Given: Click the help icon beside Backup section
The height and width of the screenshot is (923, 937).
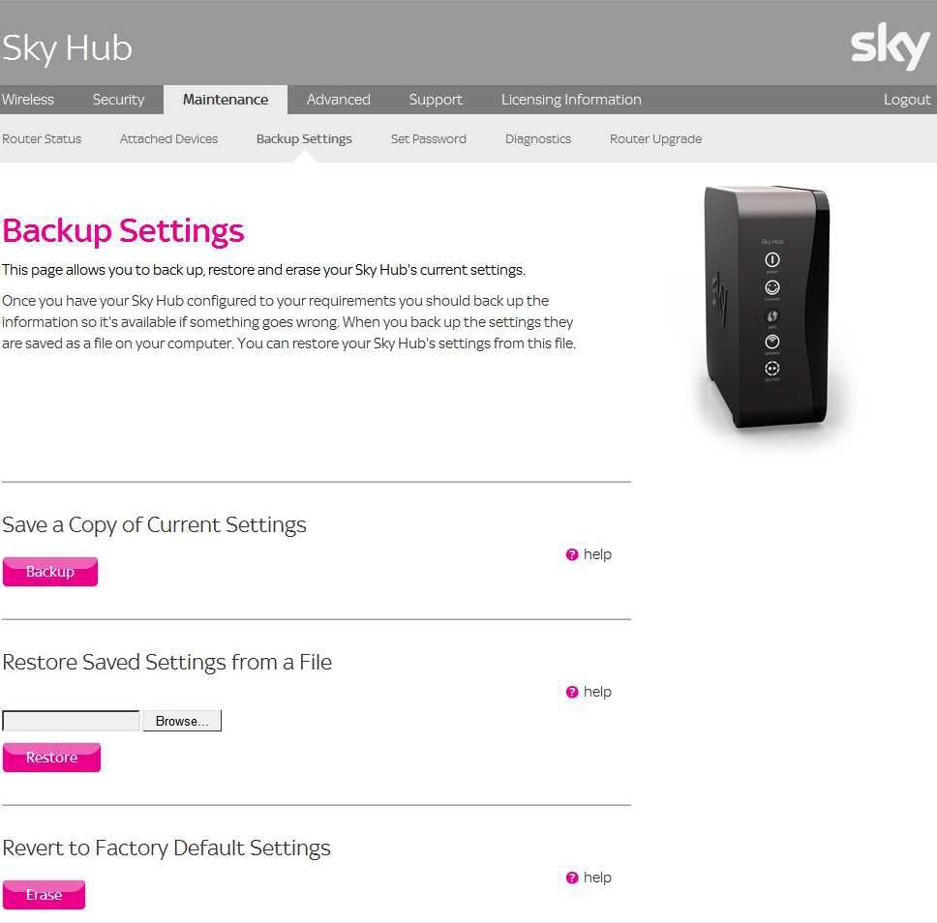Looking at the screenshot, I should 572,554.
